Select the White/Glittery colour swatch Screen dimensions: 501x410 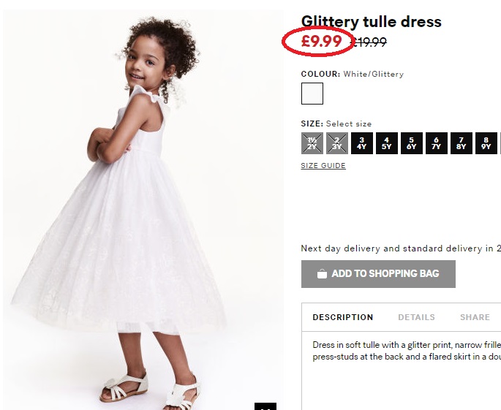312,94
